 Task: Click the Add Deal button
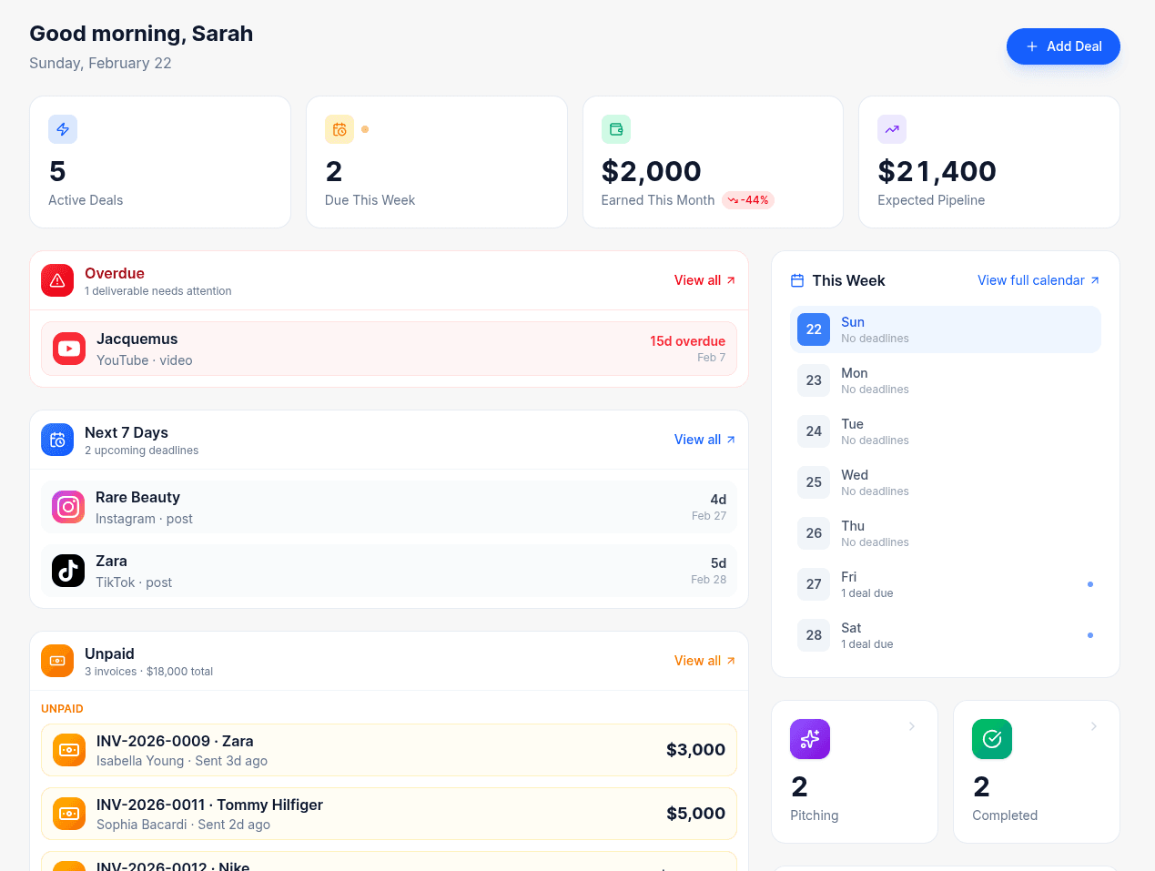(x=1063, y=46)
